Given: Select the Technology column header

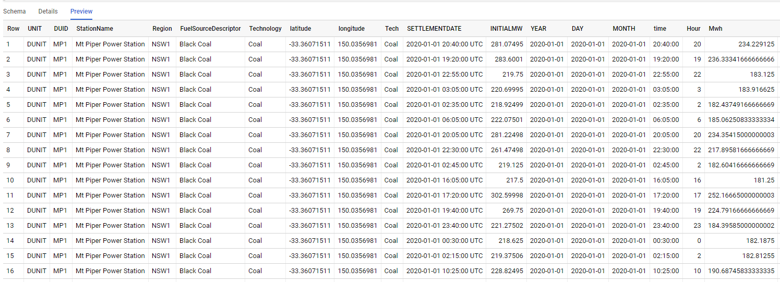Looking at the screenshot, I should tap(265, 29).
